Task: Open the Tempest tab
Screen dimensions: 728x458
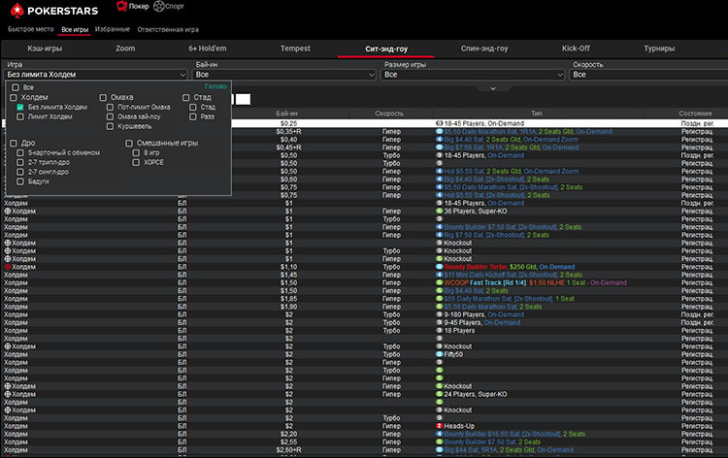Action: 295,49
